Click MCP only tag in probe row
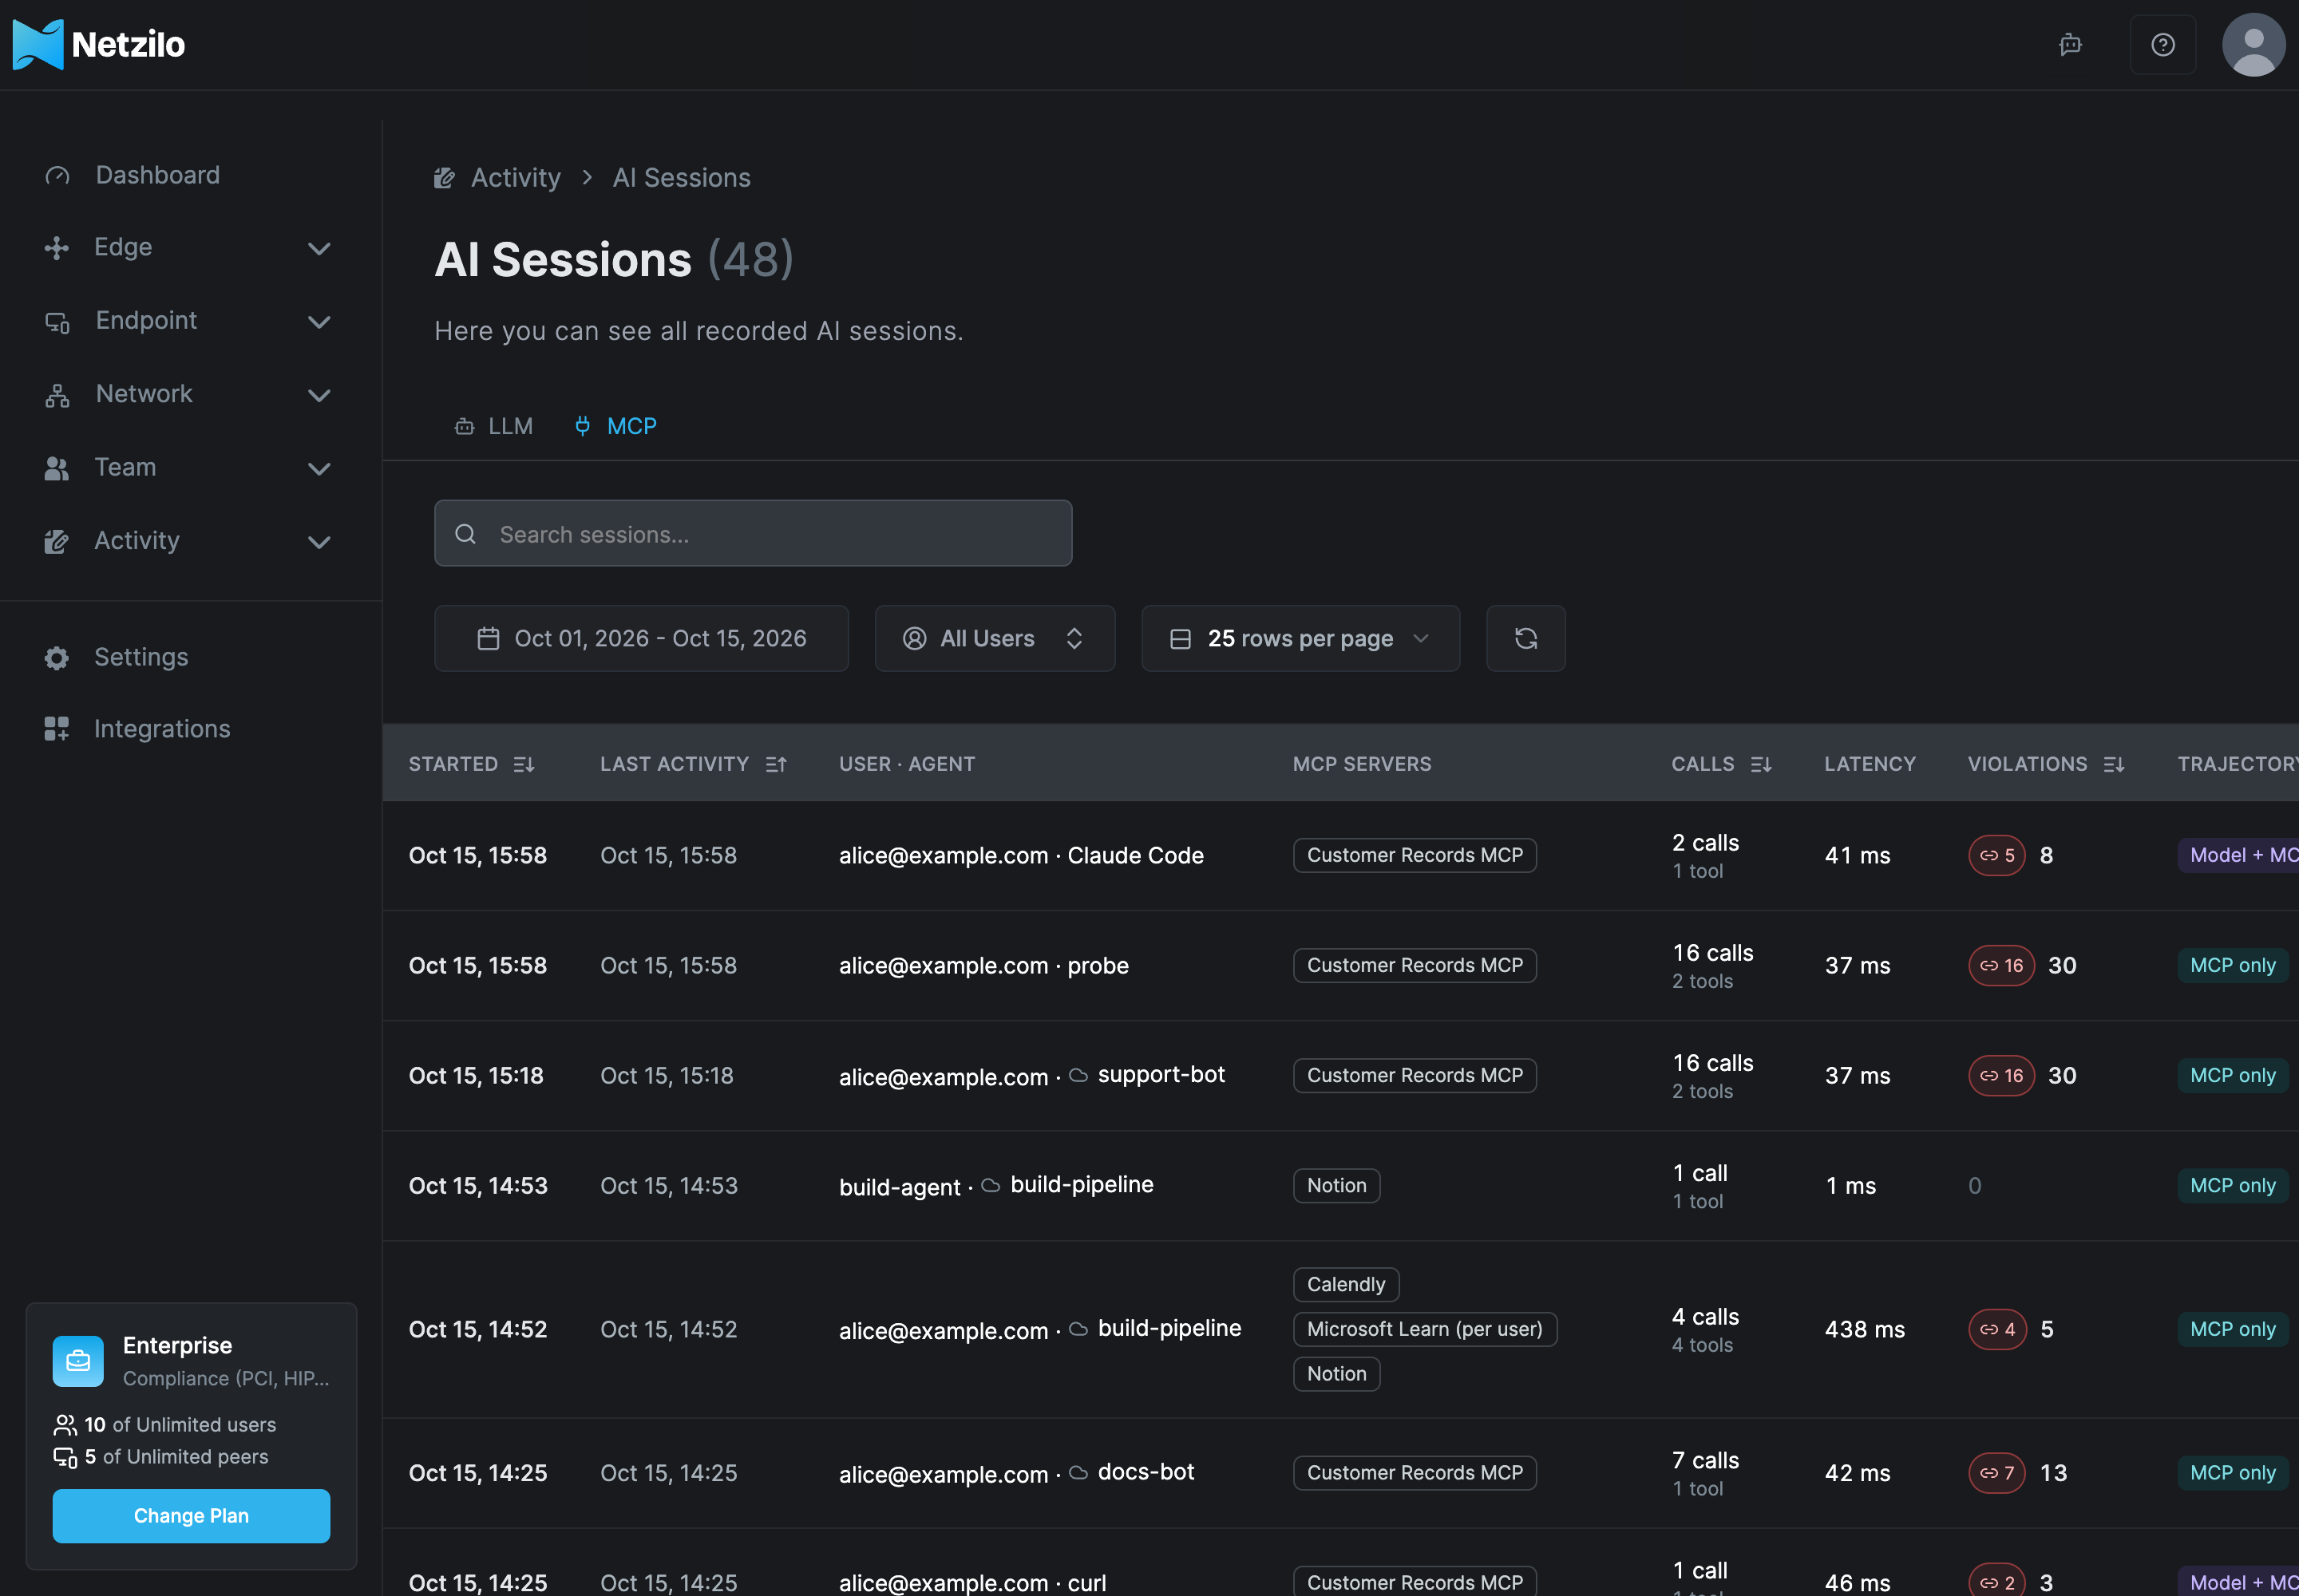 [2232, 965]
